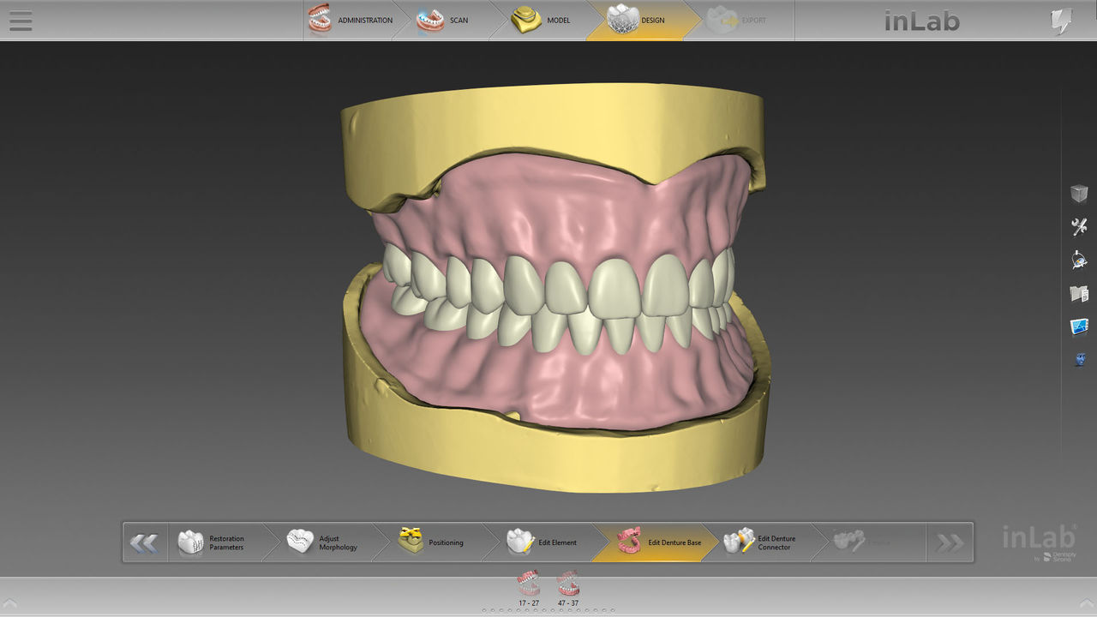Open the 3D view cube options in right sidebar
The height and width of the screenshot is (617, 1097).
click(1077, 194)
